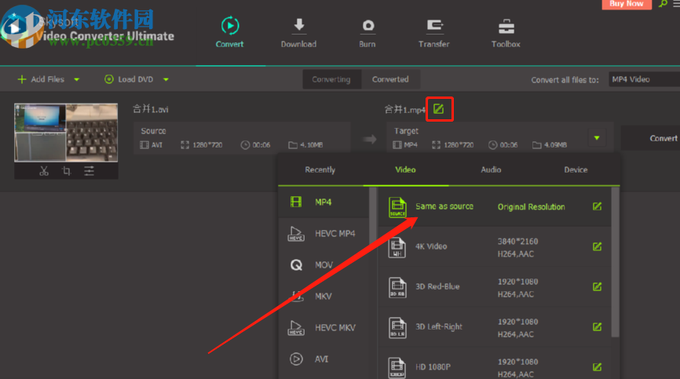The width and height of the screenshot is (680, 379).
Task: Click Add Files
Action: coord(41,79)
